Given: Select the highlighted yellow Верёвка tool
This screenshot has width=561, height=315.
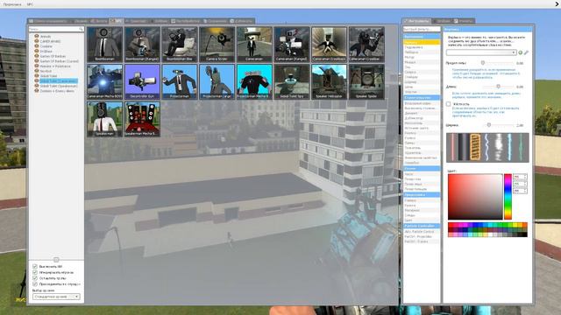Looking at the screenshot, I should coord(422,42).
